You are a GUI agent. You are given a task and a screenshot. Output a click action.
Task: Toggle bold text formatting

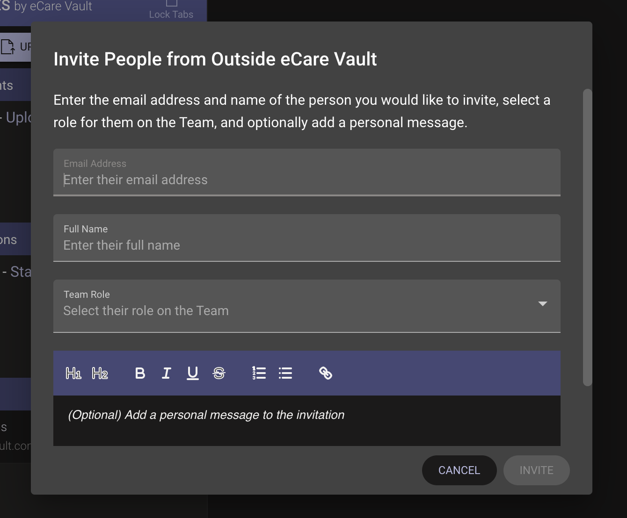140,373
